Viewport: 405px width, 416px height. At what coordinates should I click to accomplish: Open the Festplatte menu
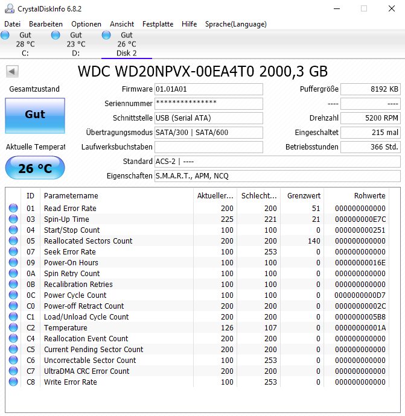(158, 24)
